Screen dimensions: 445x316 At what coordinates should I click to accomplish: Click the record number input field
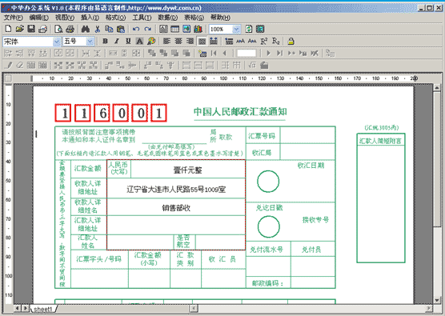[x=247, y=53]
